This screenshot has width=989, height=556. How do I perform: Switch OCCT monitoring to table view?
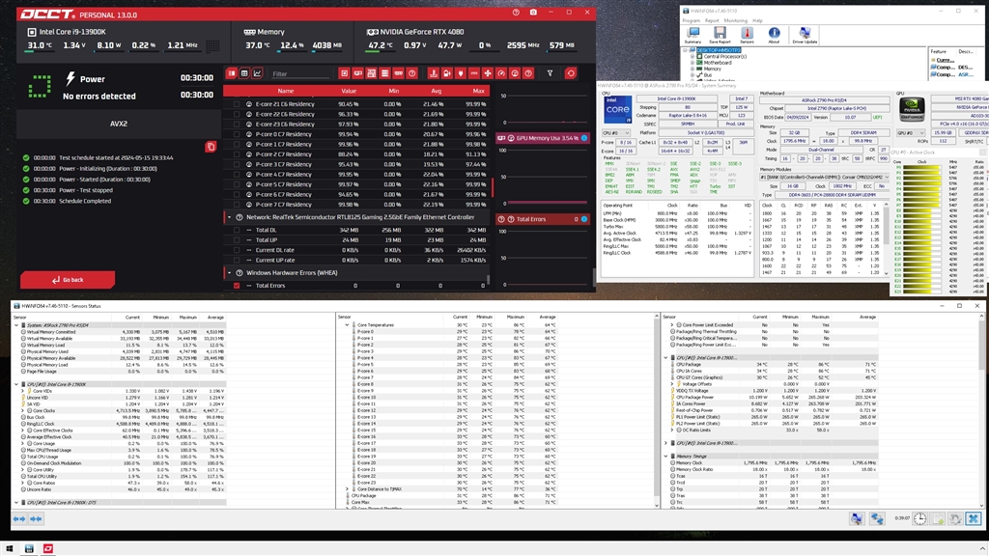244,73
